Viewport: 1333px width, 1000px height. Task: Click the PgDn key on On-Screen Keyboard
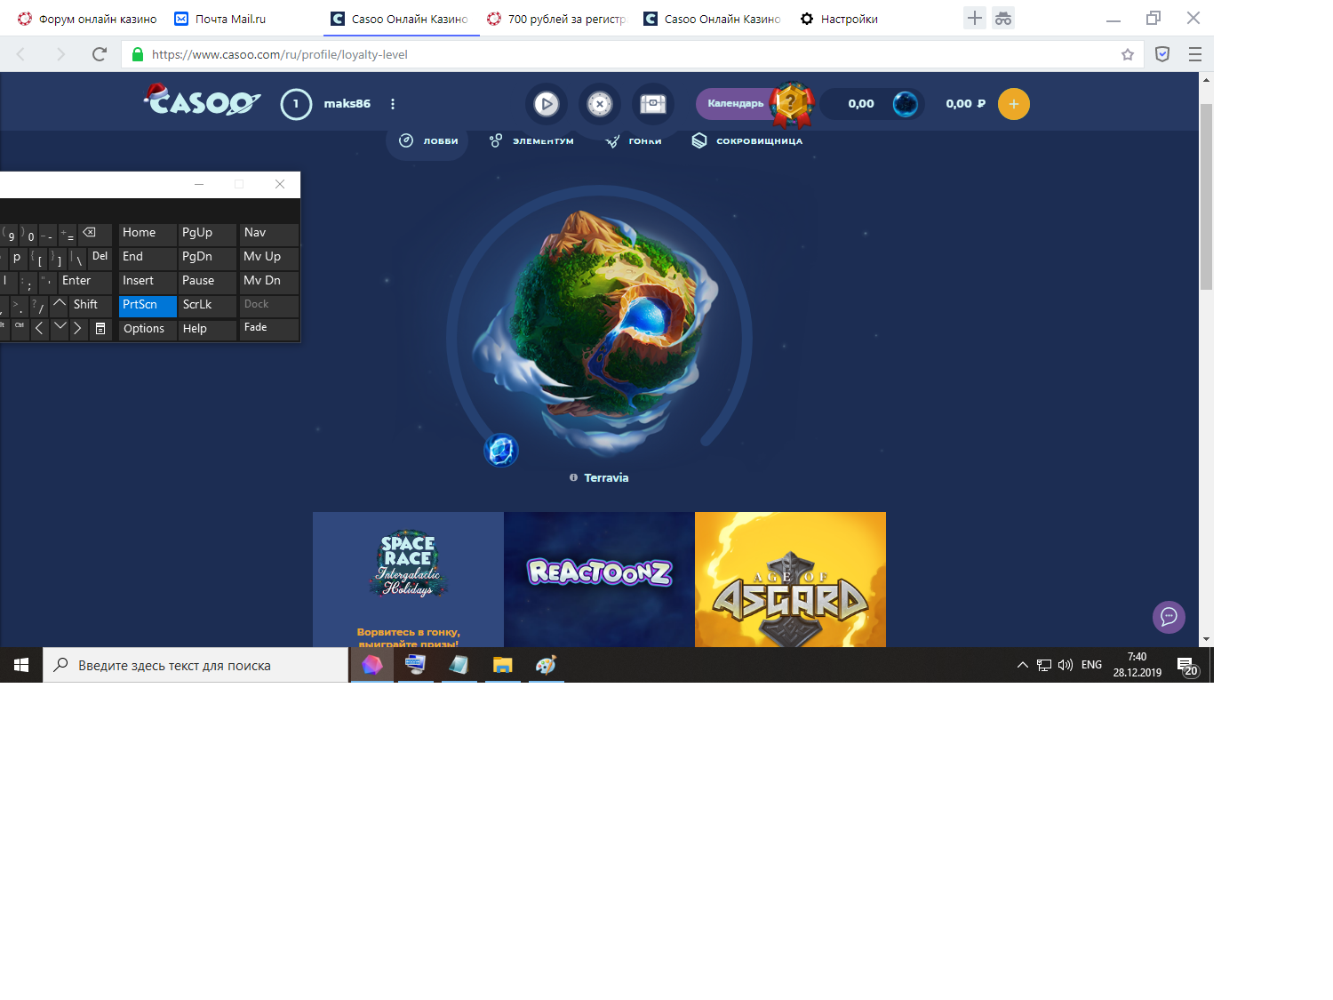(208, 257)
